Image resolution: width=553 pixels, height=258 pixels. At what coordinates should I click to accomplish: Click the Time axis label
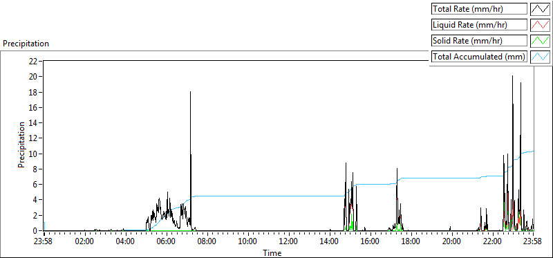click(272, 252)
